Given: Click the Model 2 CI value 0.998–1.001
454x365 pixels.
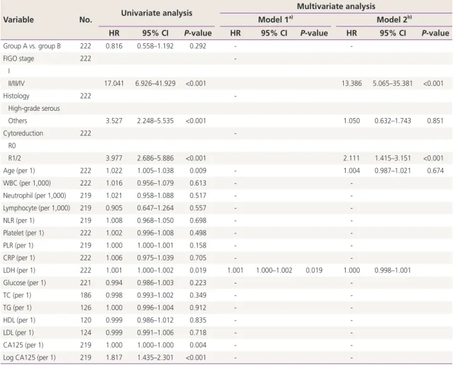Looking at the screenshot, I should coord(393,270).
